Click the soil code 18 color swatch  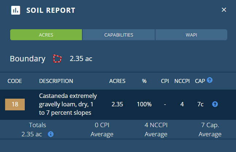pos(15,104)
